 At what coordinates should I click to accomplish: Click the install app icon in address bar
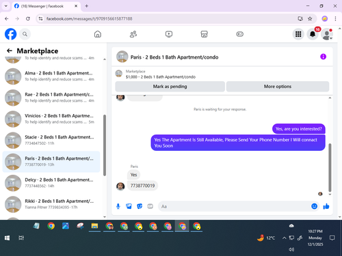pos(300,18)
